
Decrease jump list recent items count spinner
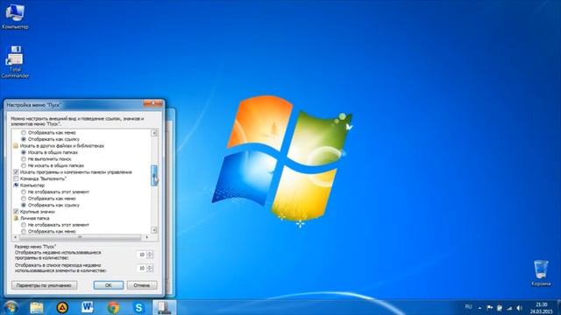[x=150, y=270]
